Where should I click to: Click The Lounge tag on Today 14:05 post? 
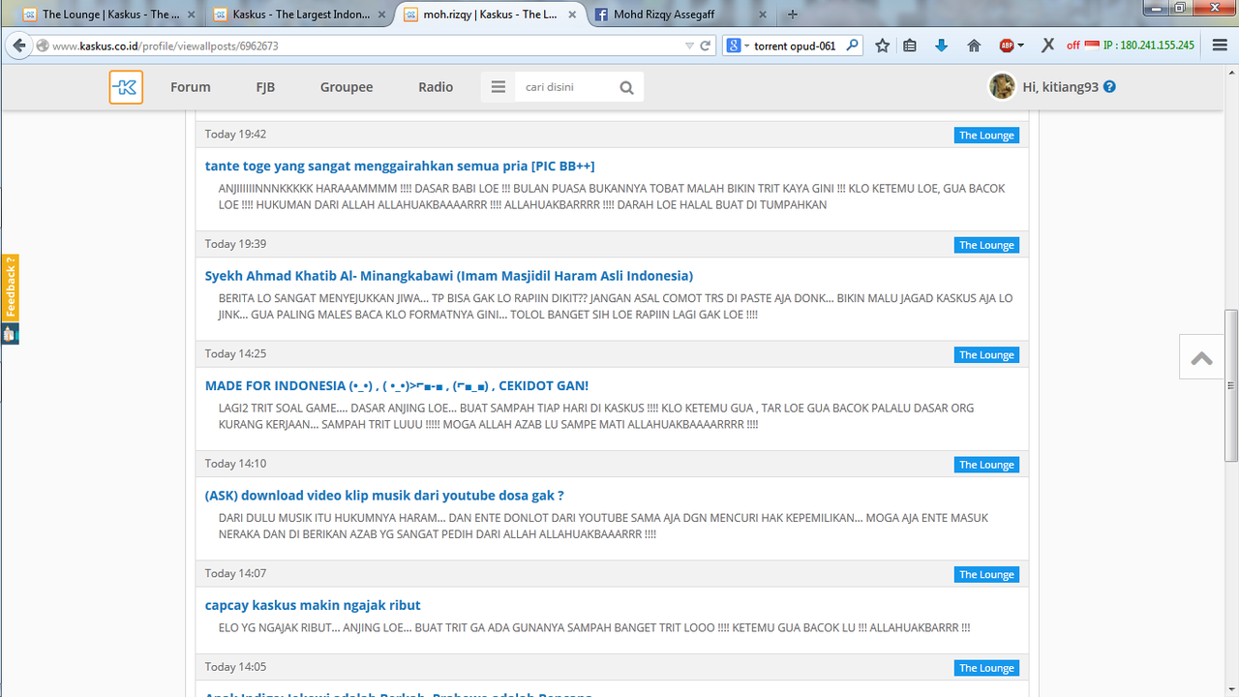(x=986, y=668)
